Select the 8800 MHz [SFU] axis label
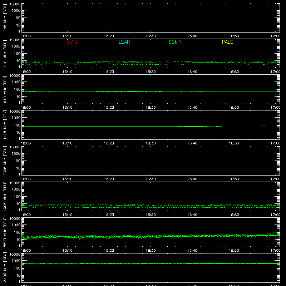The image size is (286, 286). [x=5, y=232]
